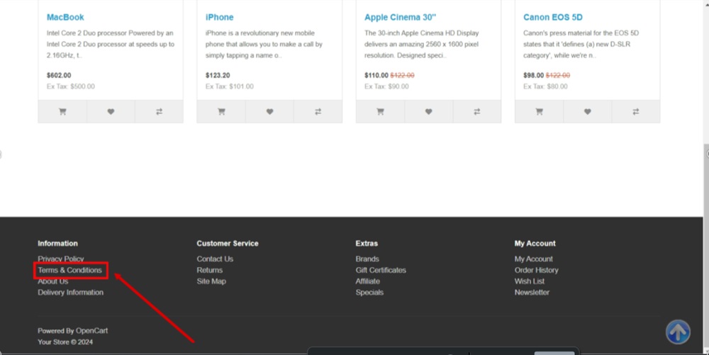Viewport: 709px width, 355px height.
Task: Compare the Canon EOS 5D product
Action: pyautogui.click(x=636, y=111)
